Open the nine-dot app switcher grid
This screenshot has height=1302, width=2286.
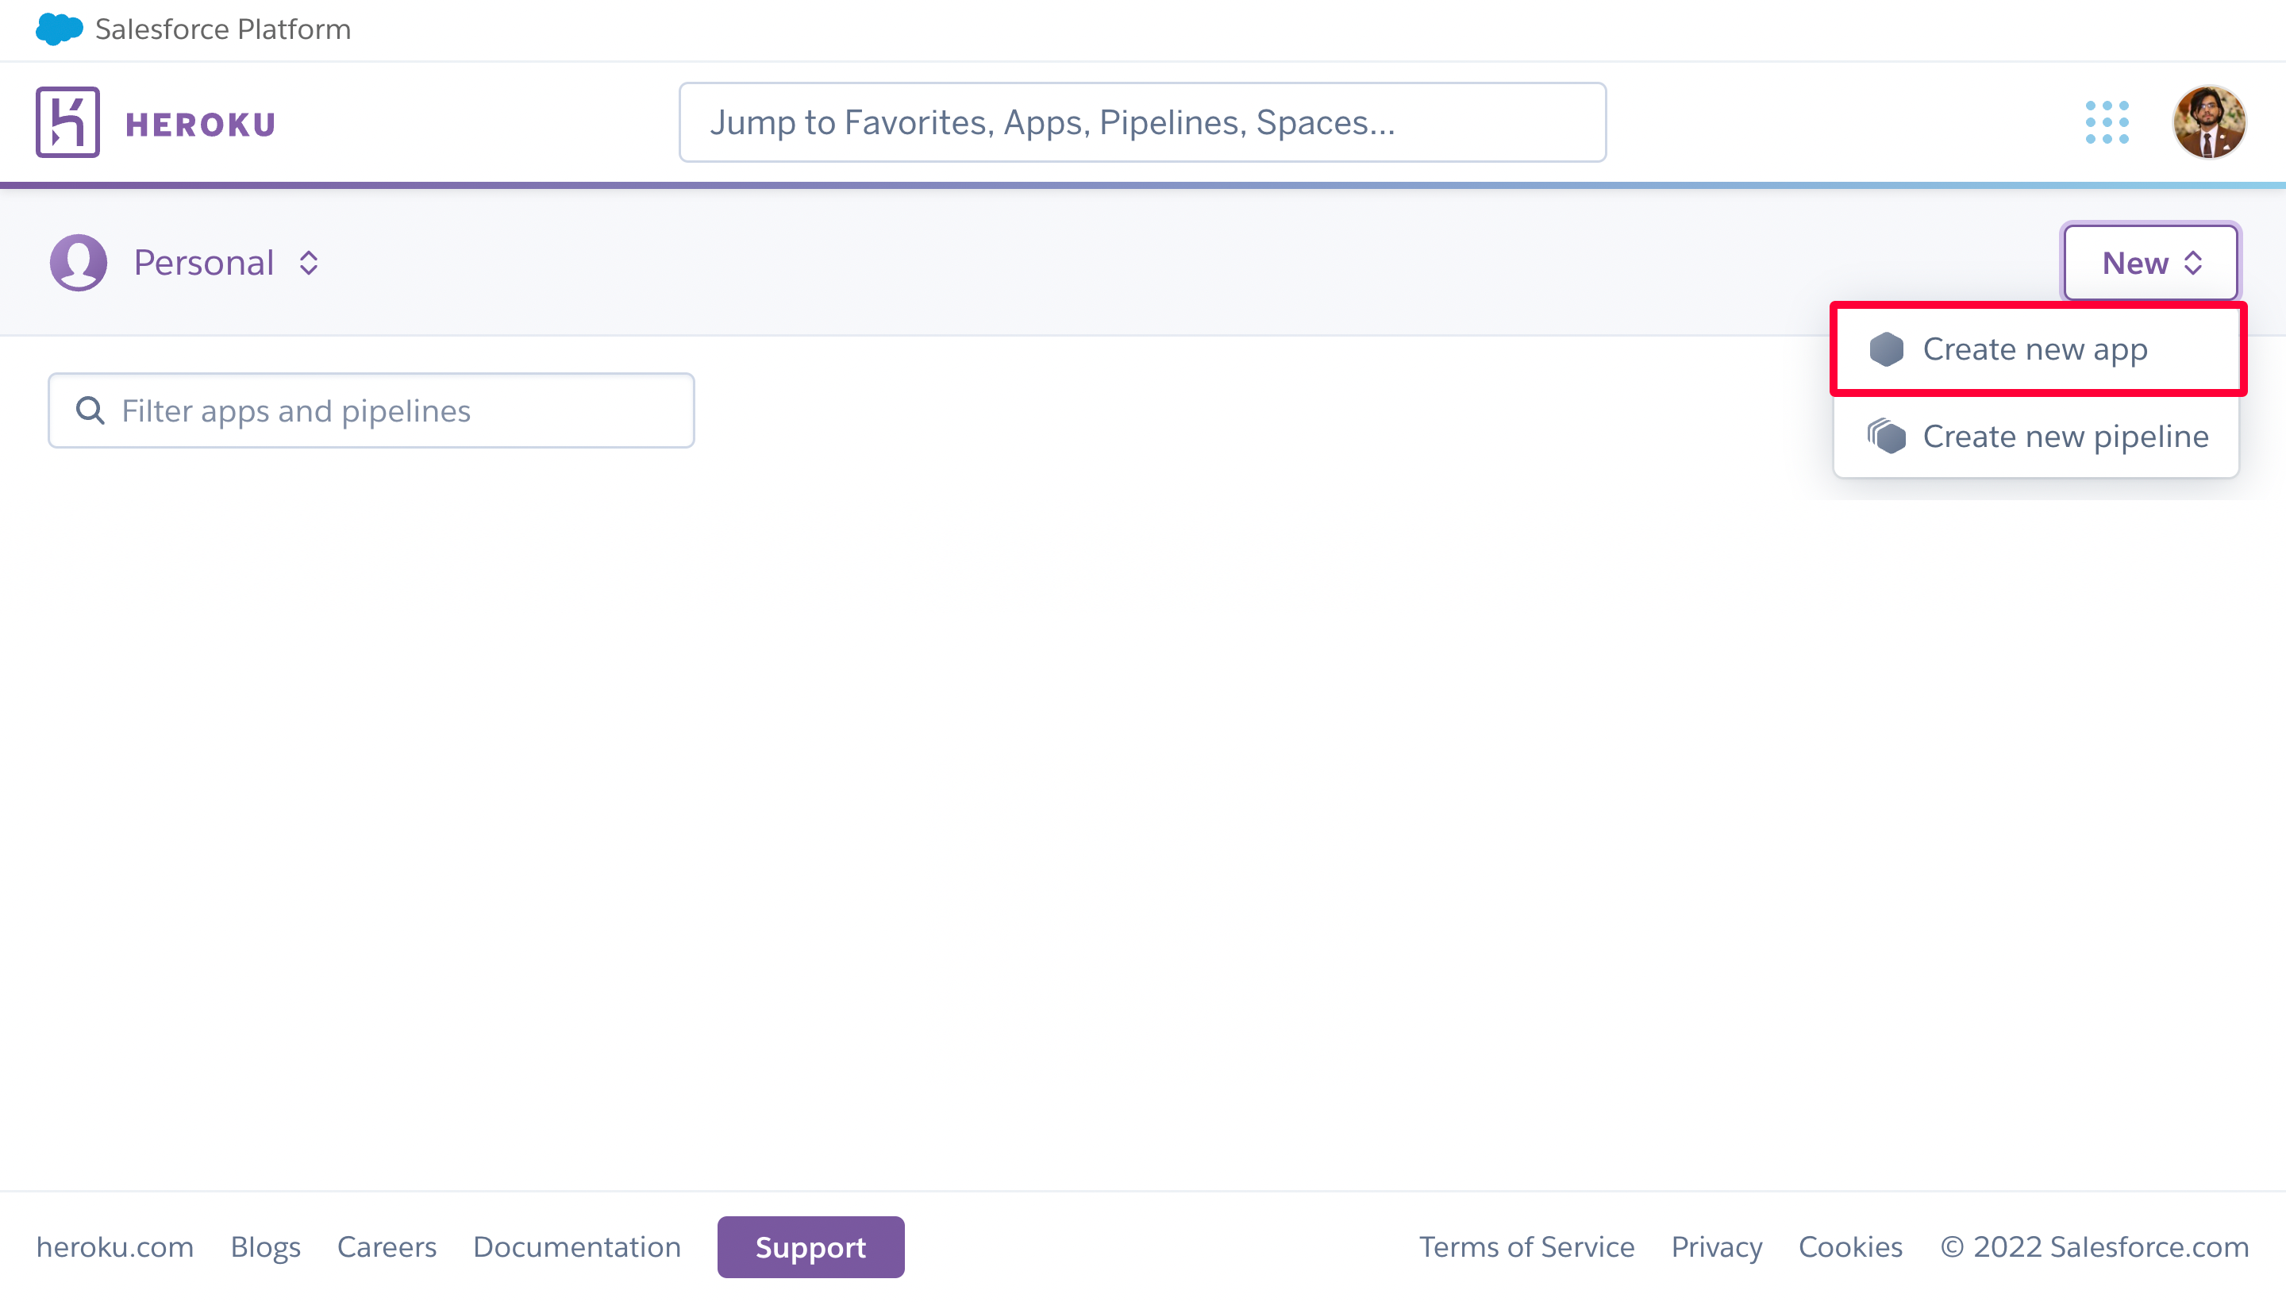[x=2107, y=122]
